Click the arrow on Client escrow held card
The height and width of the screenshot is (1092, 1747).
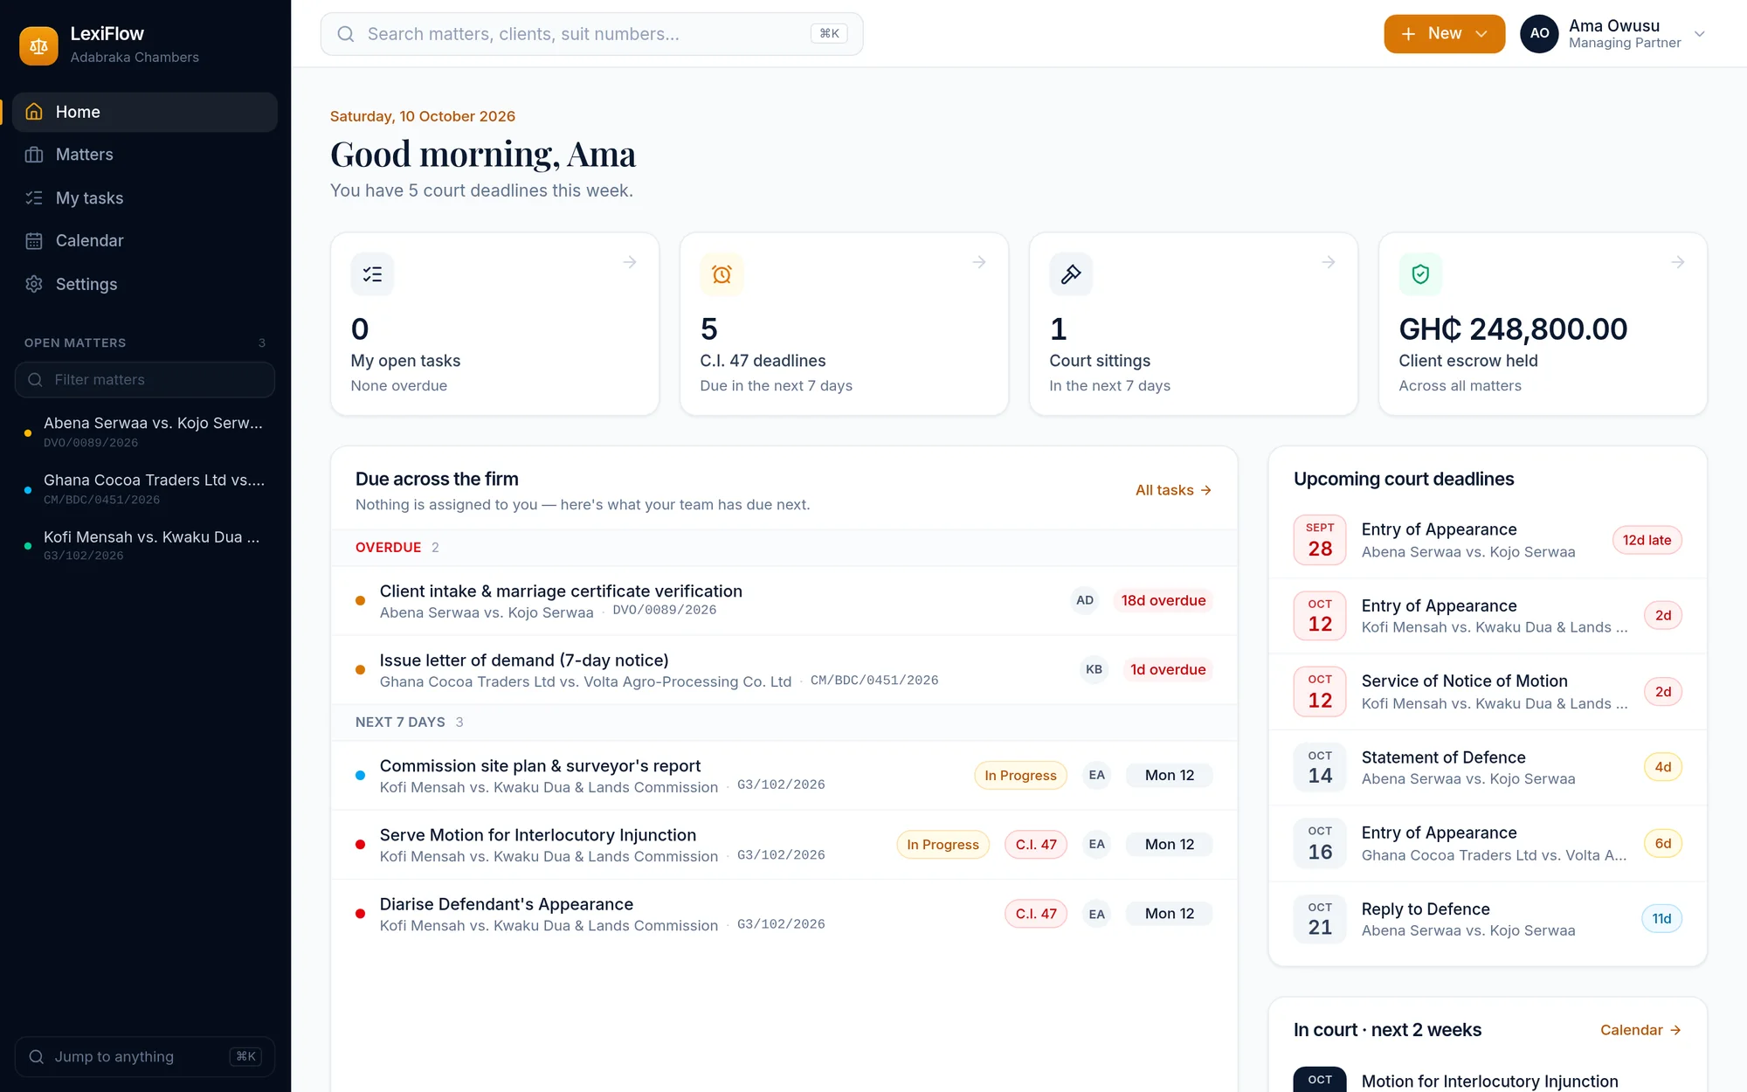click(1678, 262)
